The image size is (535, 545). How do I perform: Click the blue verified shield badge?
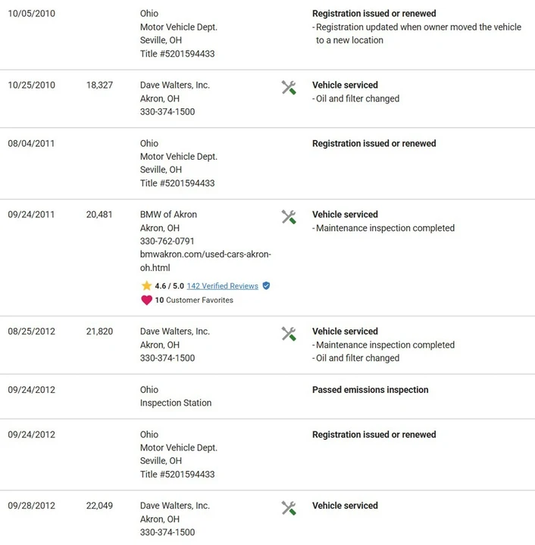pos(266,285)
